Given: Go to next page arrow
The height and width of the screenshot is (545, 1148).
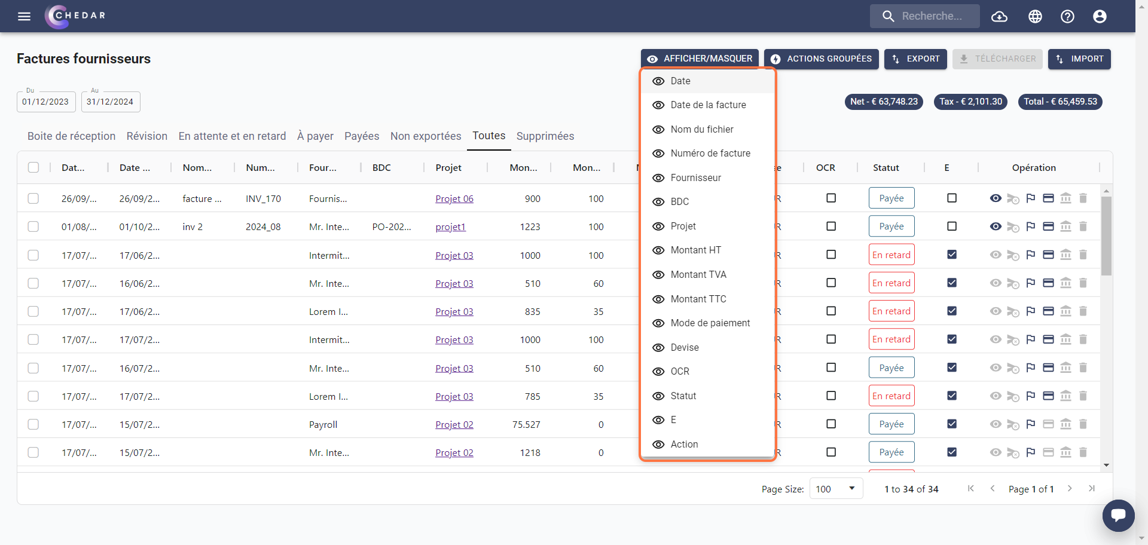Looking at the screenshot, I should click(1070, 489).
